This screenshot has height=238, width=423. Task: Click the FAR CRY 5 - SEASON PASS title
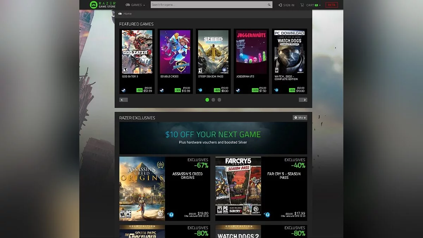tap(284, 176)
